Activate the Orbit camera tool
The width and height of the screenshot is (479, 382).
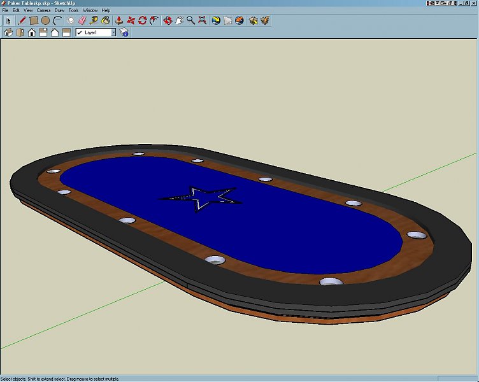[x=168, y=21]
